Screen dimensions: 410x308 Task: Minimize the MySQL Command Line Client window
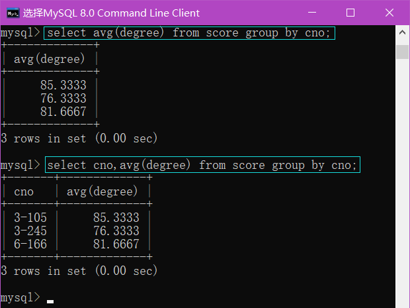click(312, 13)
